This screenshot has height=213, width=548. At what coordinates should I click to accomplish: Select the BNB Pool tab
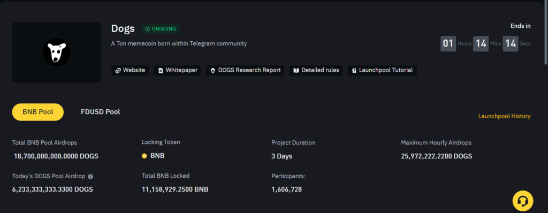38,112
